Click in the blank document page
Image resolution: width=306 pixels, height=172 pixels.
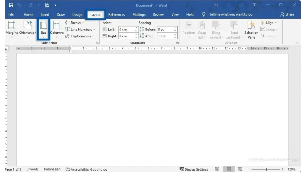pos(152,110)
